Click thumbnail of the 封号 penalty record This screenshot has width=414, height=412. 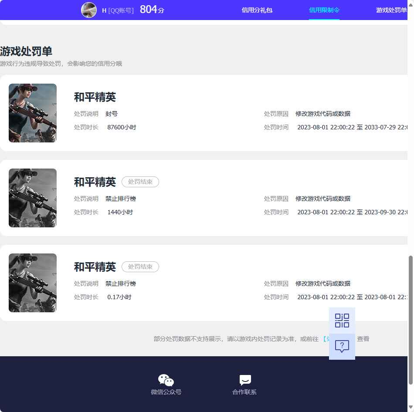(x=33, y=113)
